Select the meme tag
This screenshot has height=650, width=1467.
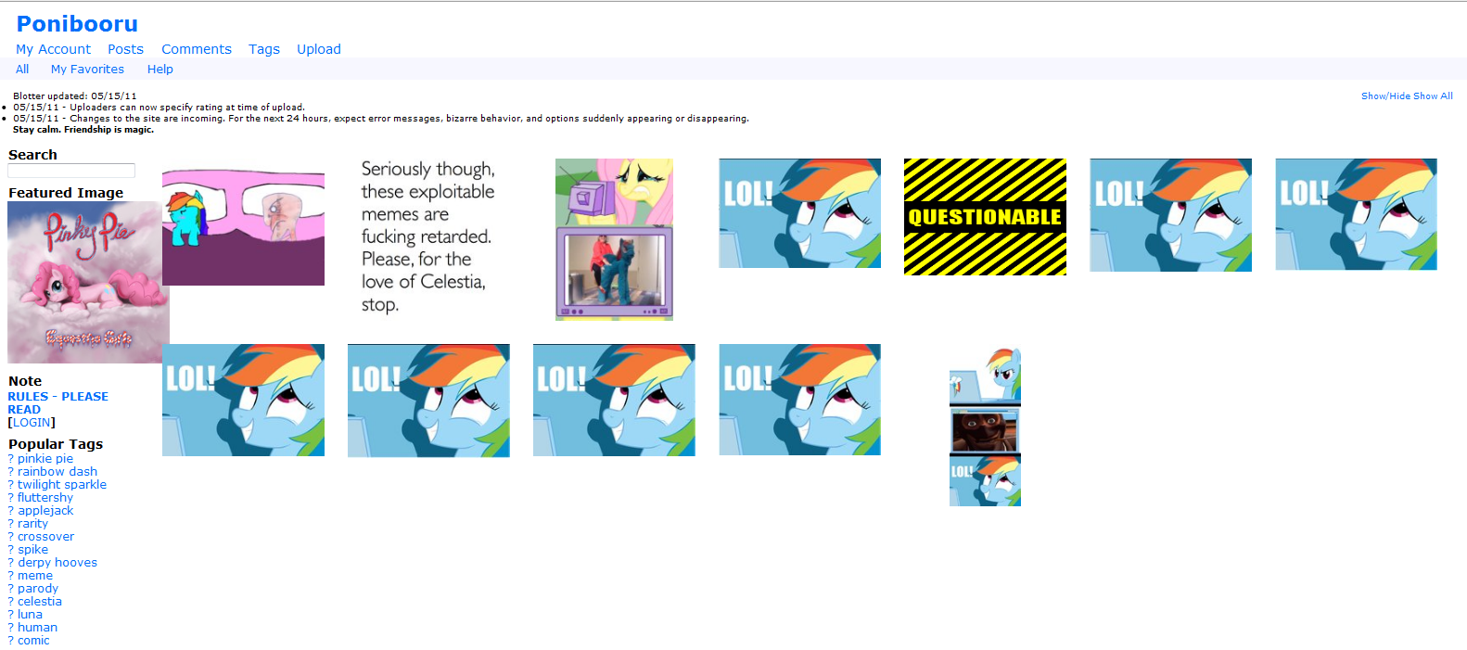(35, 575)
